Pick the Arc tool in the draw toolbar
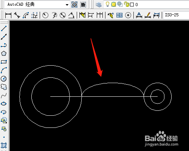Viewport: 189px width, 151px height. point(4,70)
